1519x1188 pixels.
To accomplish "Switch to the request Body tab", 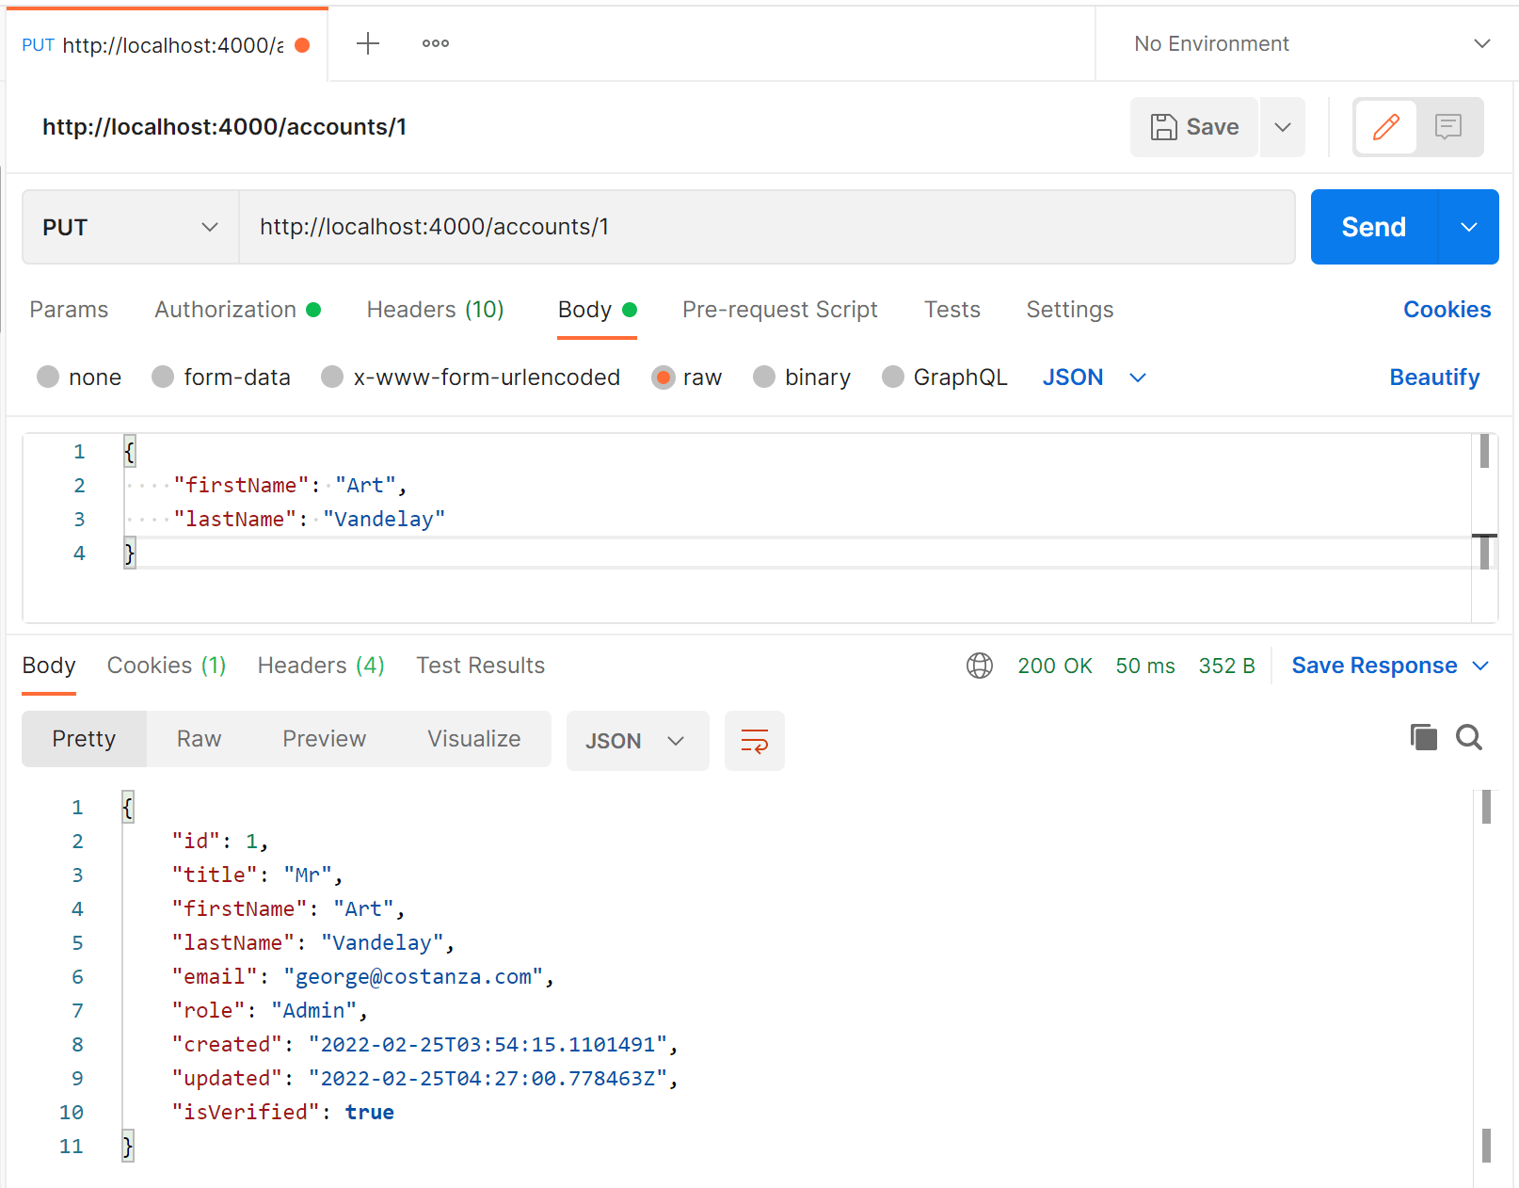I will click(598, 310).
